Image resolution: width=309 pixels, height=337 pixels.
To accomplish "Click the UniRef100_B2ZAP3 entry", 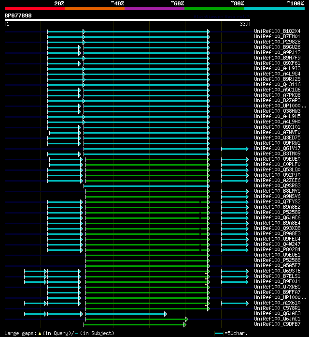I will (x=277, y=100).
